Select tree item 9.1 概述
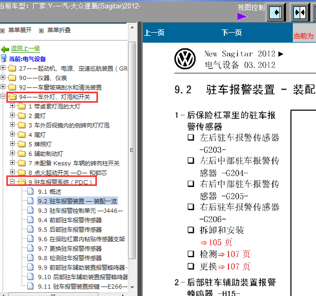 point(50,192)
